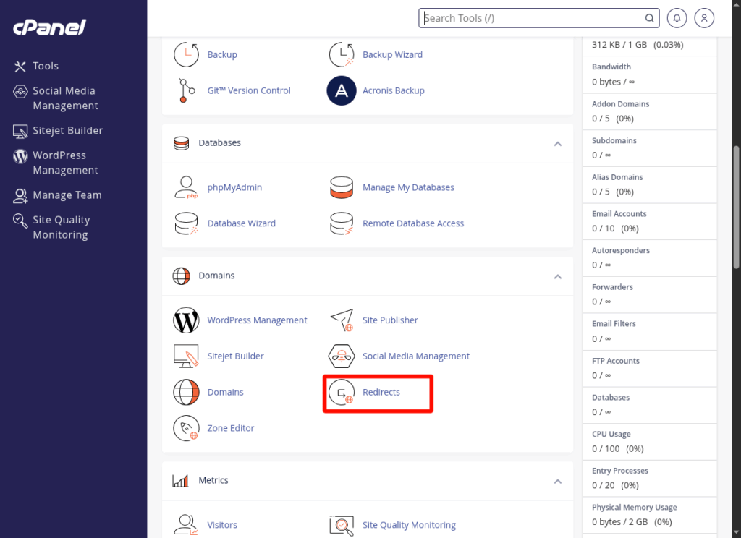Open the Manage My Databases link
This screenshot has width=741, height=538.
[408, 187]
